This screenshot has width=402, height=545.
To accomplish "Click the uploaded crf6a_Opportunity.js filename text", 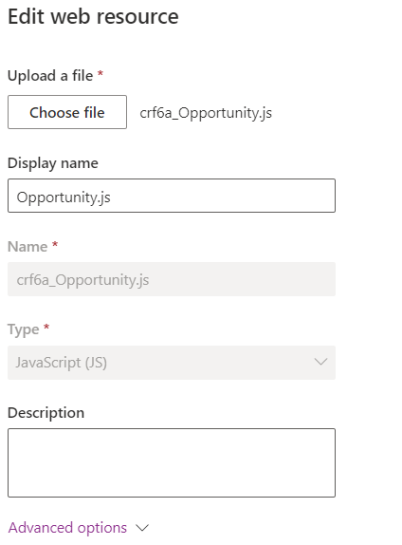I will [206, 113].
